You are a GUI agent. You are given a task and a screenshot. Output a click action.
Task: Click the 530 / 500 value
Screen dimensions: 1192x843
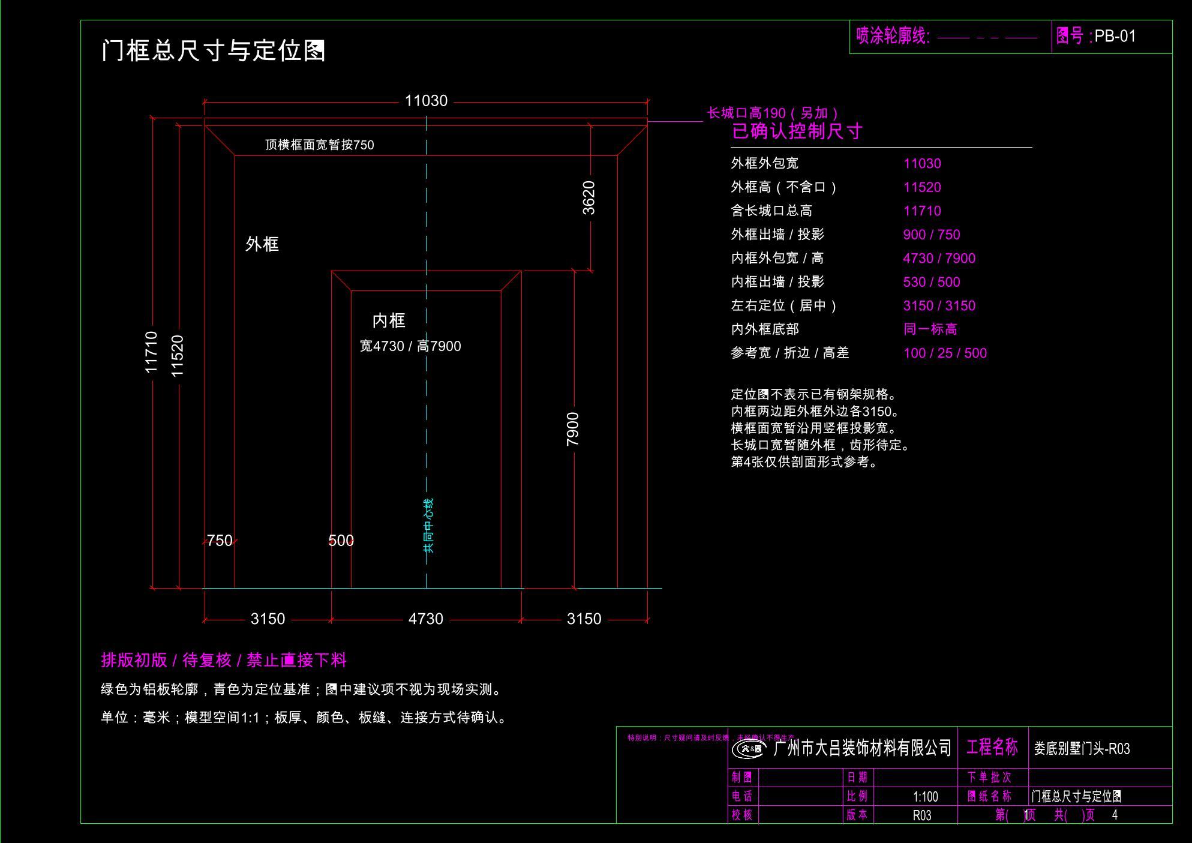[932, 282]
